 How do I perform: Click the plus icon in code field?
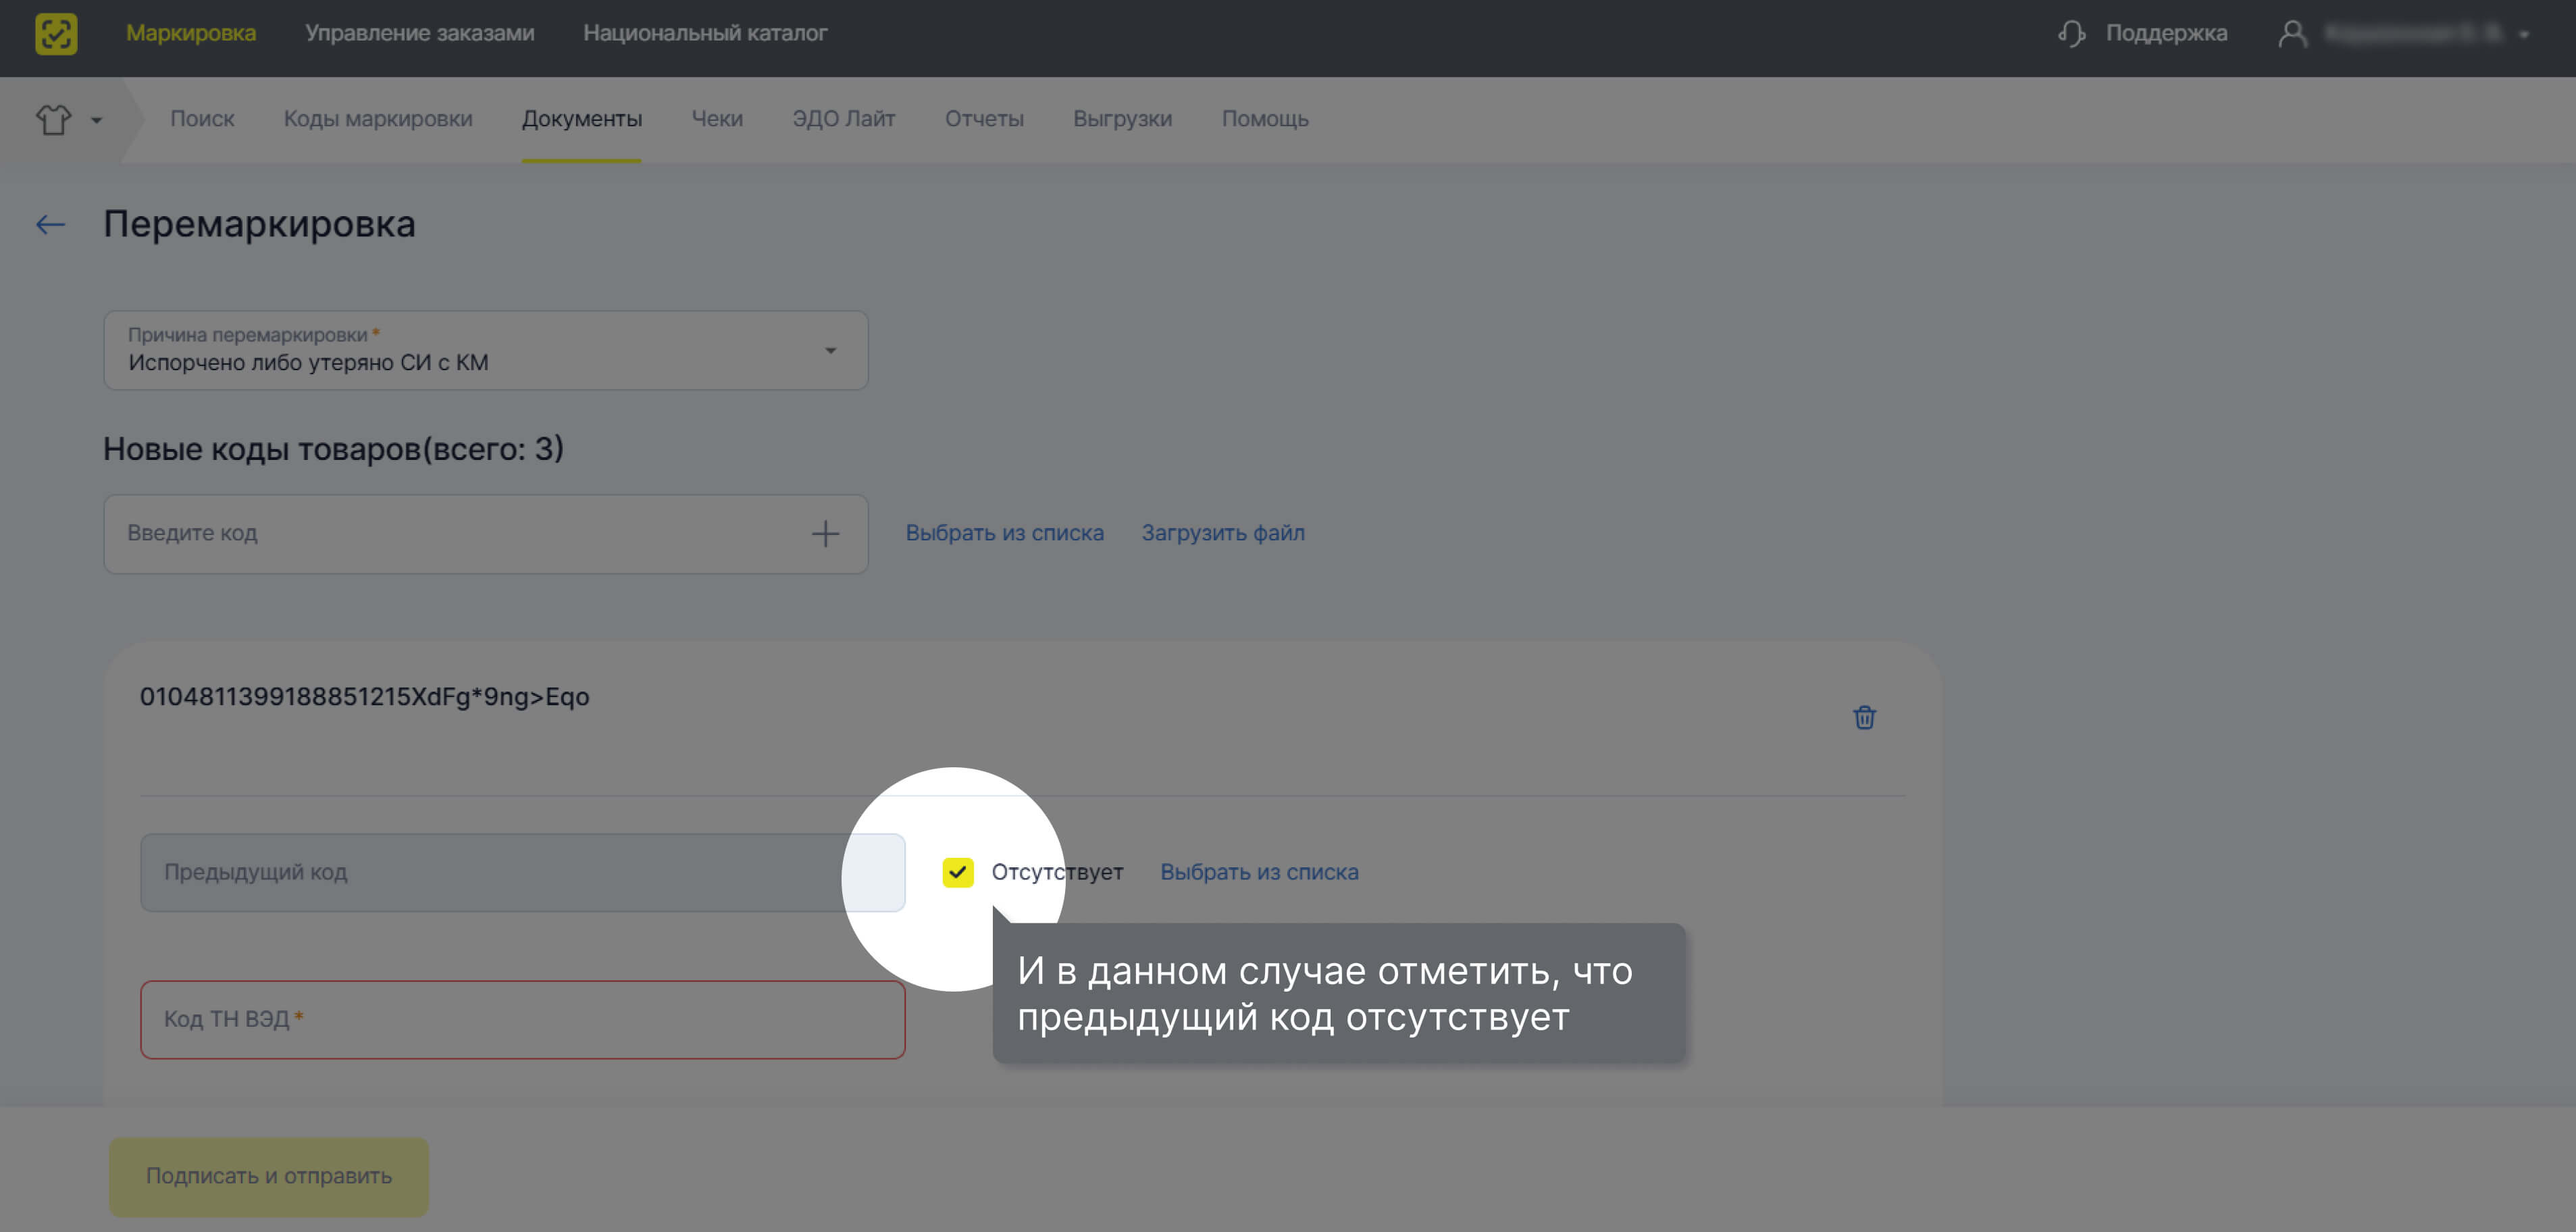(x=825, y=534)
